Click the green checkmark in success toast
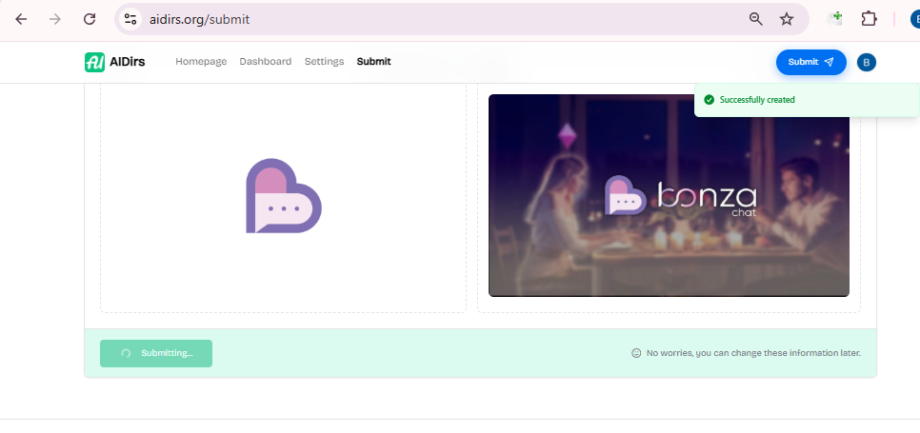 point(709,99)
